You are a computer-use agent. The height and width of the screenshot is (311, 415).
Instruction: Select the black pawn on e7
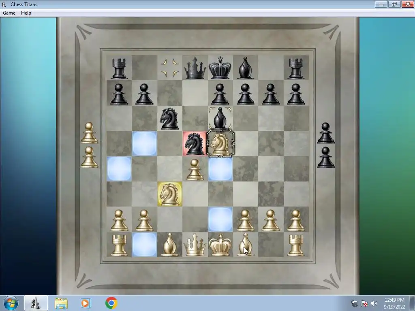pyautogui.click(x=220, y=94)
